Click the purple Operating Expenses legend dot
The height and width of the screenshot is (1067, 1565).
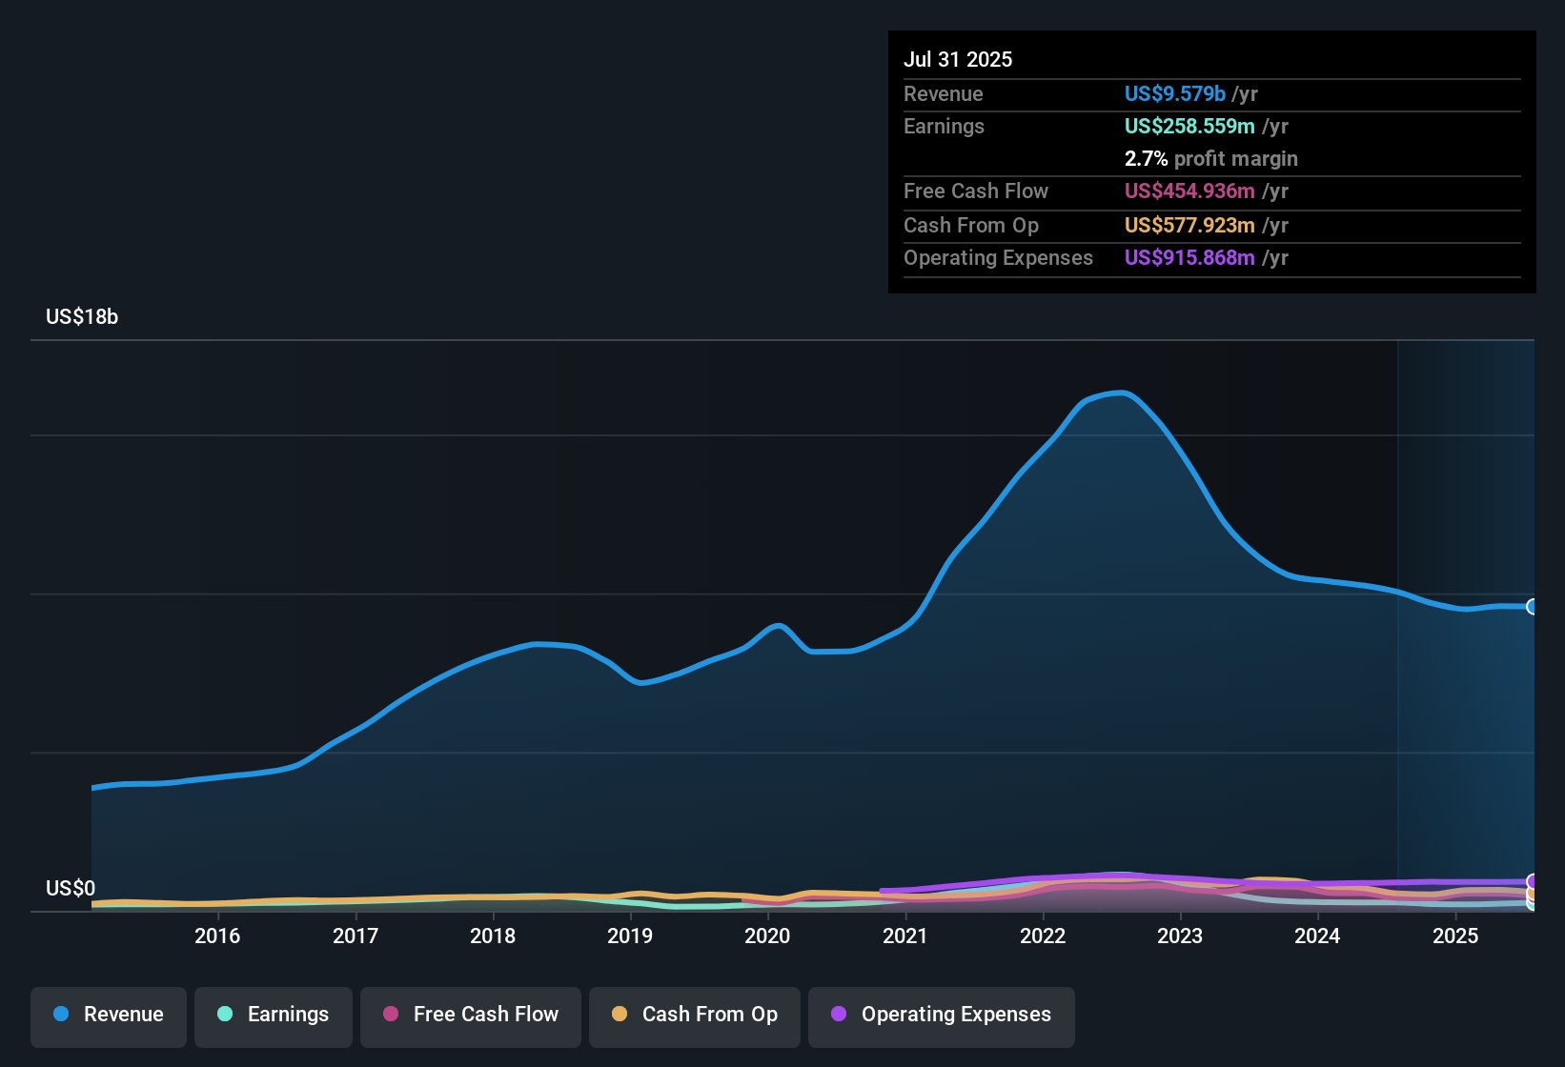[x=839, y=1015]
